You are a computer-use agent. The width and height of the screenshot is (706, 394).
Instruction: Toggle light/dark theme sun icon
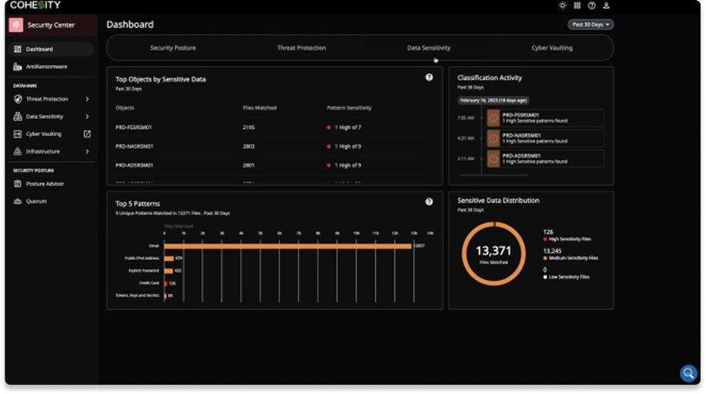pyautogui.click(x=562, y=5)
